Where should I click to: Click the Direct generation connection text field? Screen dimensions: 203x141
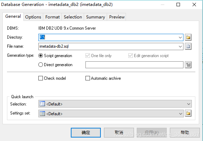(134, 65)
